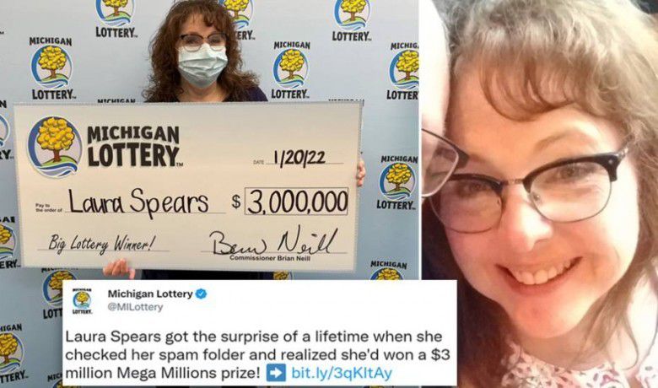Open the bit.ly/3qKItAy link
The height and width of the screenshot is (388, 658).
[x=341, y=373]
